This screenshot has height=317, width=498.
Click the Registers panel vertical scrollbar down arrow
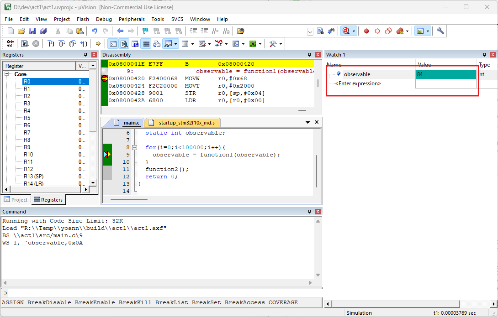(x=93, y=182)
